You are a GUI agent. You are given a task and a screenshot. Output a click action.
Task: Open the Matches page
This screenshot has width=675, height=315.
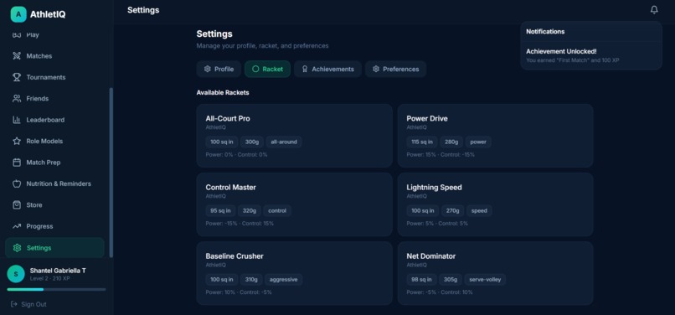pyautogui.click(x=54, y=56)
